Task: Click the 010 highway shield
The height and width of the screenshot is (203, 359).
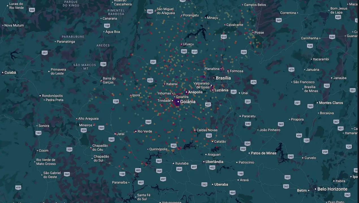Action: point(224,37)
